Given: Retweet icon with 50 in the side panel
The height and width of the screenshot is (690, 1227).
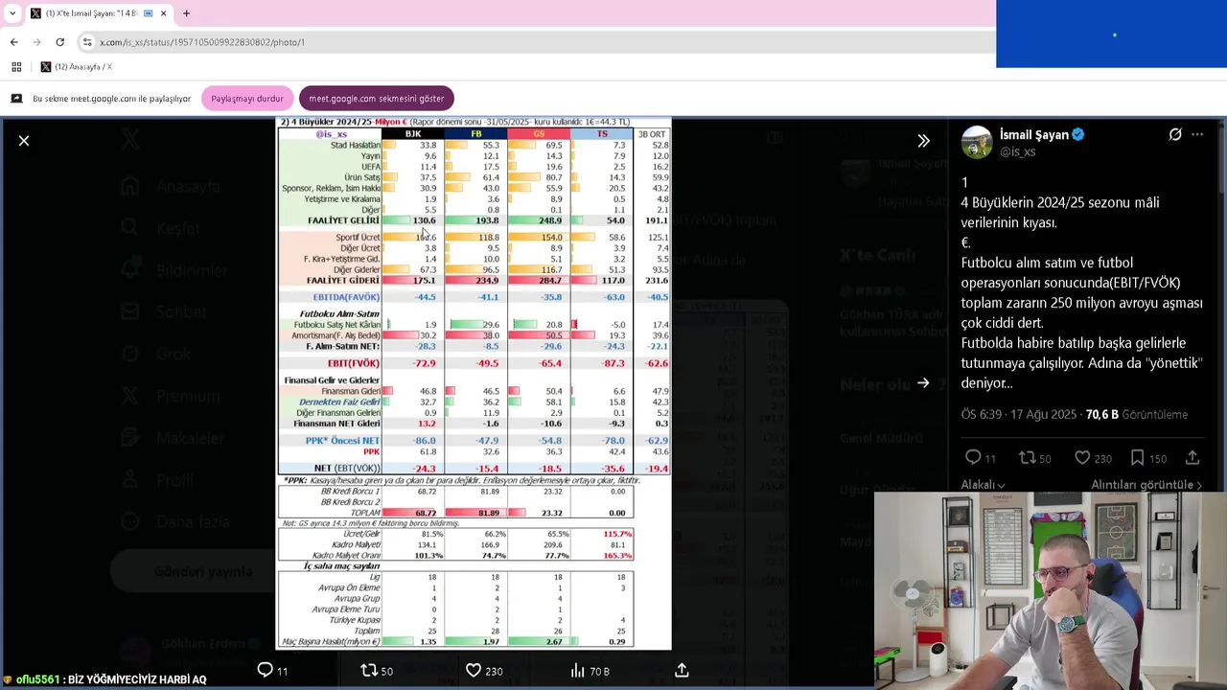Looking at the screenshot, I should click(1027, 458).
